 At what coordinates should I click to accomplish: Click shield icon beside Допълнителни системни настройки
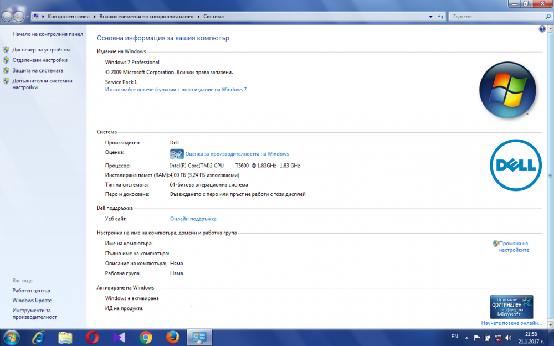click(6, 81)
